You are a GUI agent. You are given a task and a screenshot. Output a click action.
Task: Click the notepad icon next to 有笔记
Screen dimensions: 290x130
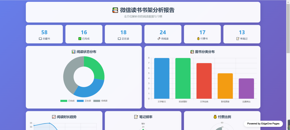pos(238,39)
